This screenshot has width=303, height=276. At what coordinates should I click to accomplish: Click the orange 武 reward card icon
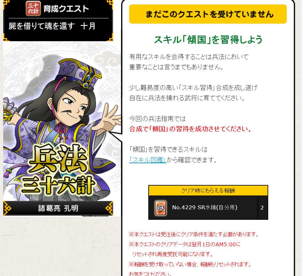pos(160,208)
